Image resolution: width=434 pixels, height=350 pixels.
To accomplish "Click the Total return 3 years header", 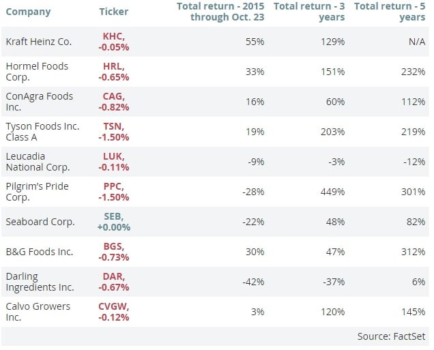I will coord(308,12).
